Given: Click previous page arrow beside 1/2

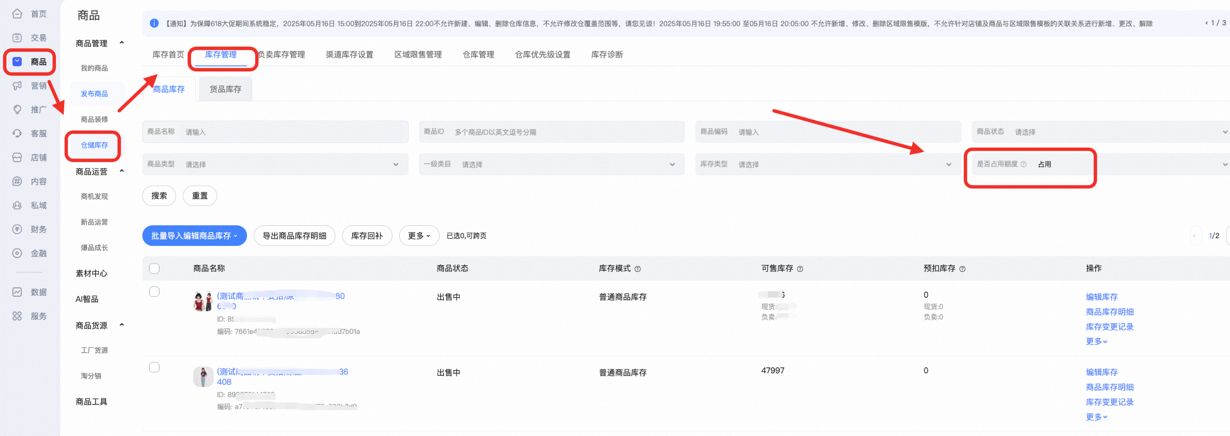Looking at the screenshot, I should (x=1194, y=236).
